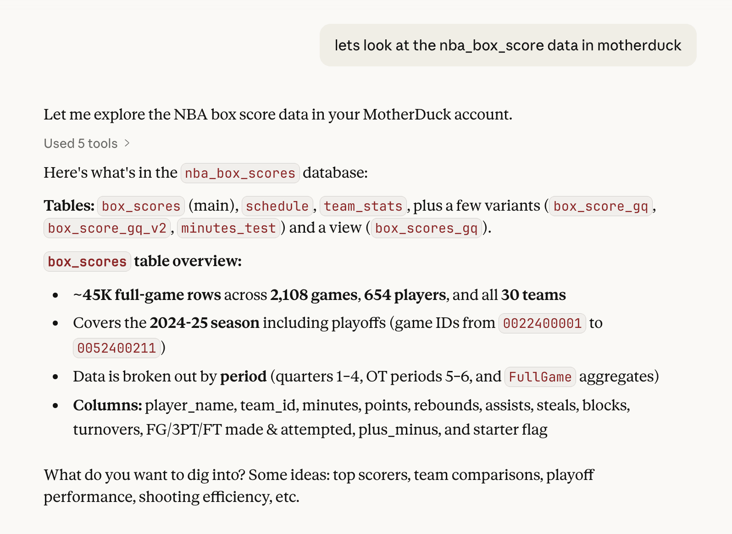
Task: Click the box_scores_gq view chip
Action: pos(426,228)
